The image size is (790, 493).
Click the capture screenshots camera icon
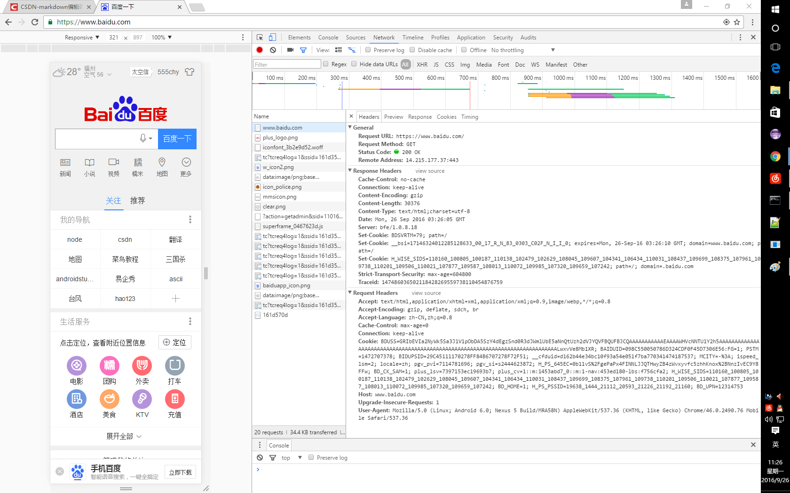[290, 50]
